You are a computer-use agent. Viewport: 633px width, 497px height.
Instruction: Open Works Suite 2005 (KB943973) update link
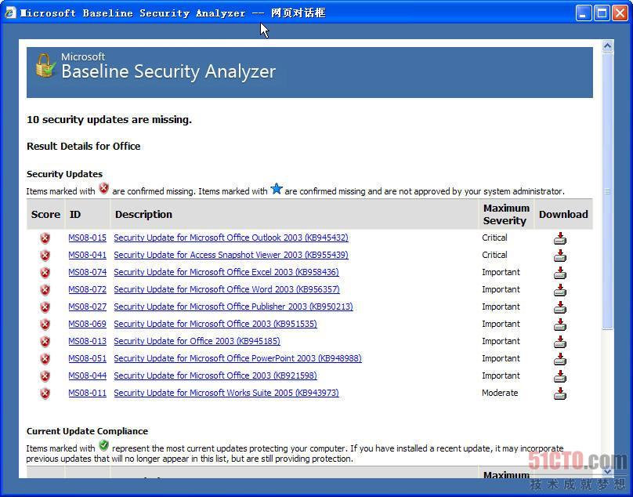tap(226, 394)
